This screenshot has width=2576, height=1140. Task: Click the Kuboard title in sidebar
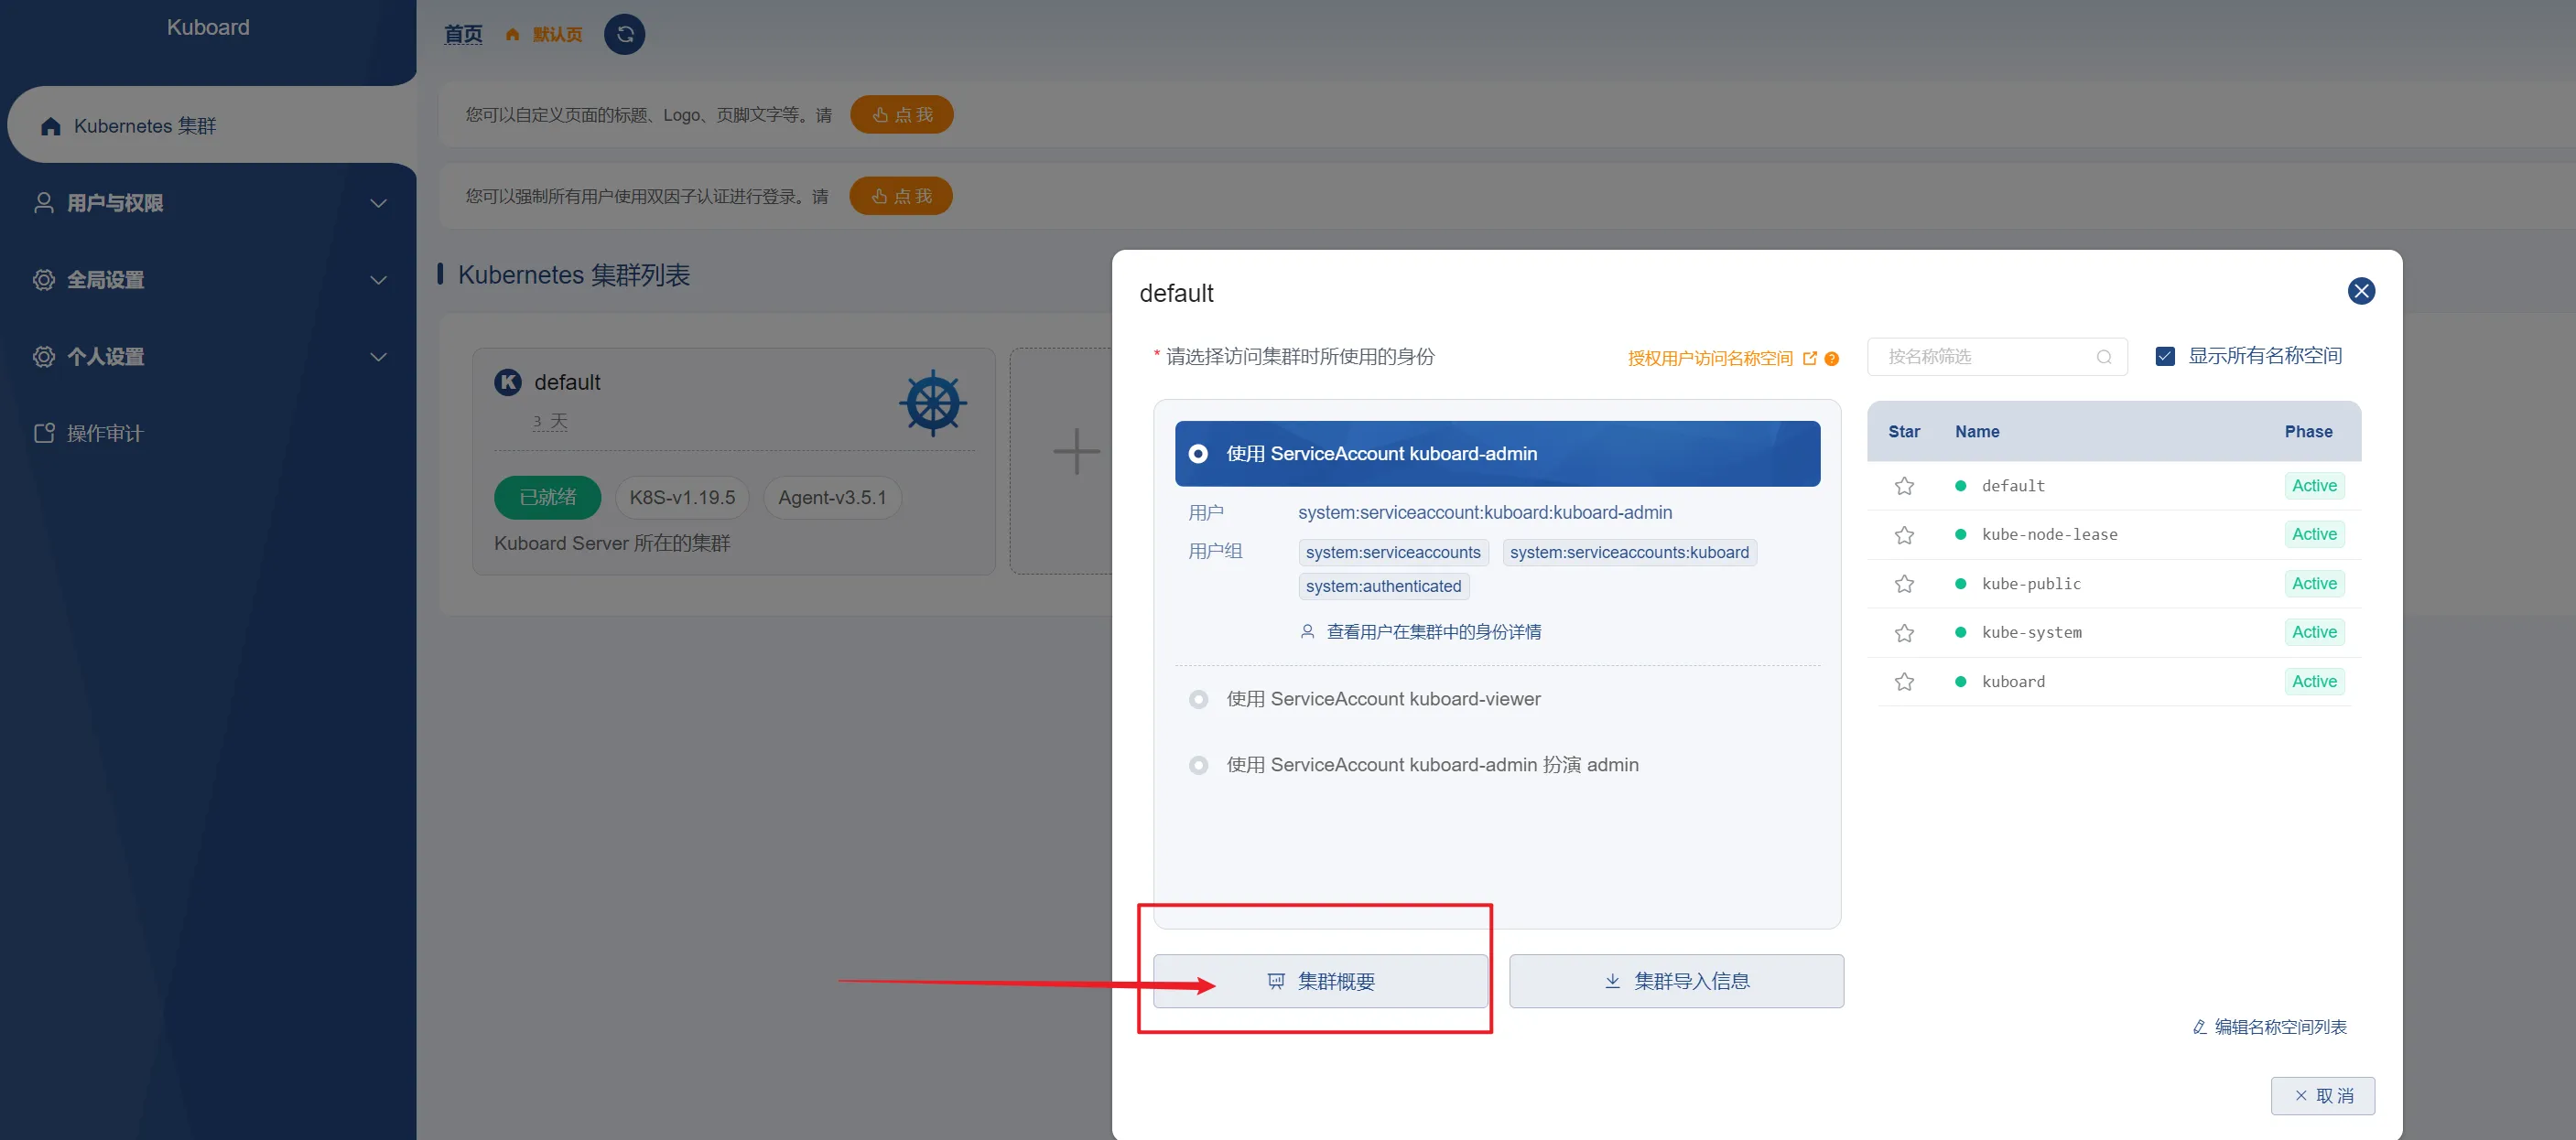click(x=208, y=27)
